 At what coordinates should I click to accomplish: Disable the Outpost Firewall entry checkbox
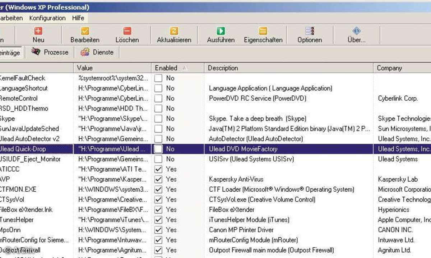[x=158, y=250]
